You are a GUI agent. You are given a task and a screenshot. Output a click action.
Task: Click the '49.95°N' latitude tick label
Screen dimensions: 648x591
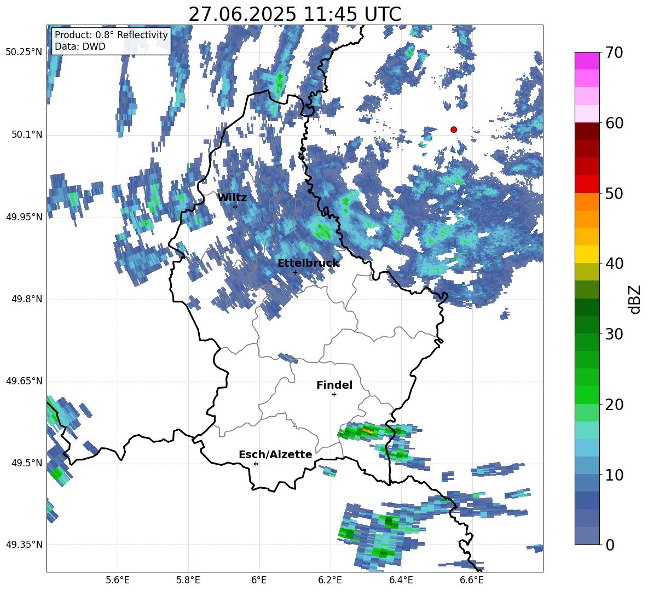click(x=24, y=217)
